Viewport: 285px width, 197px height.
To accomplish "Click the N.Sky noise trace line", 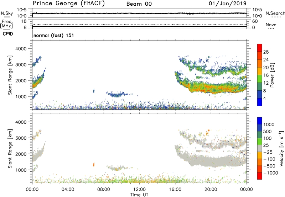I will point(139,14).
